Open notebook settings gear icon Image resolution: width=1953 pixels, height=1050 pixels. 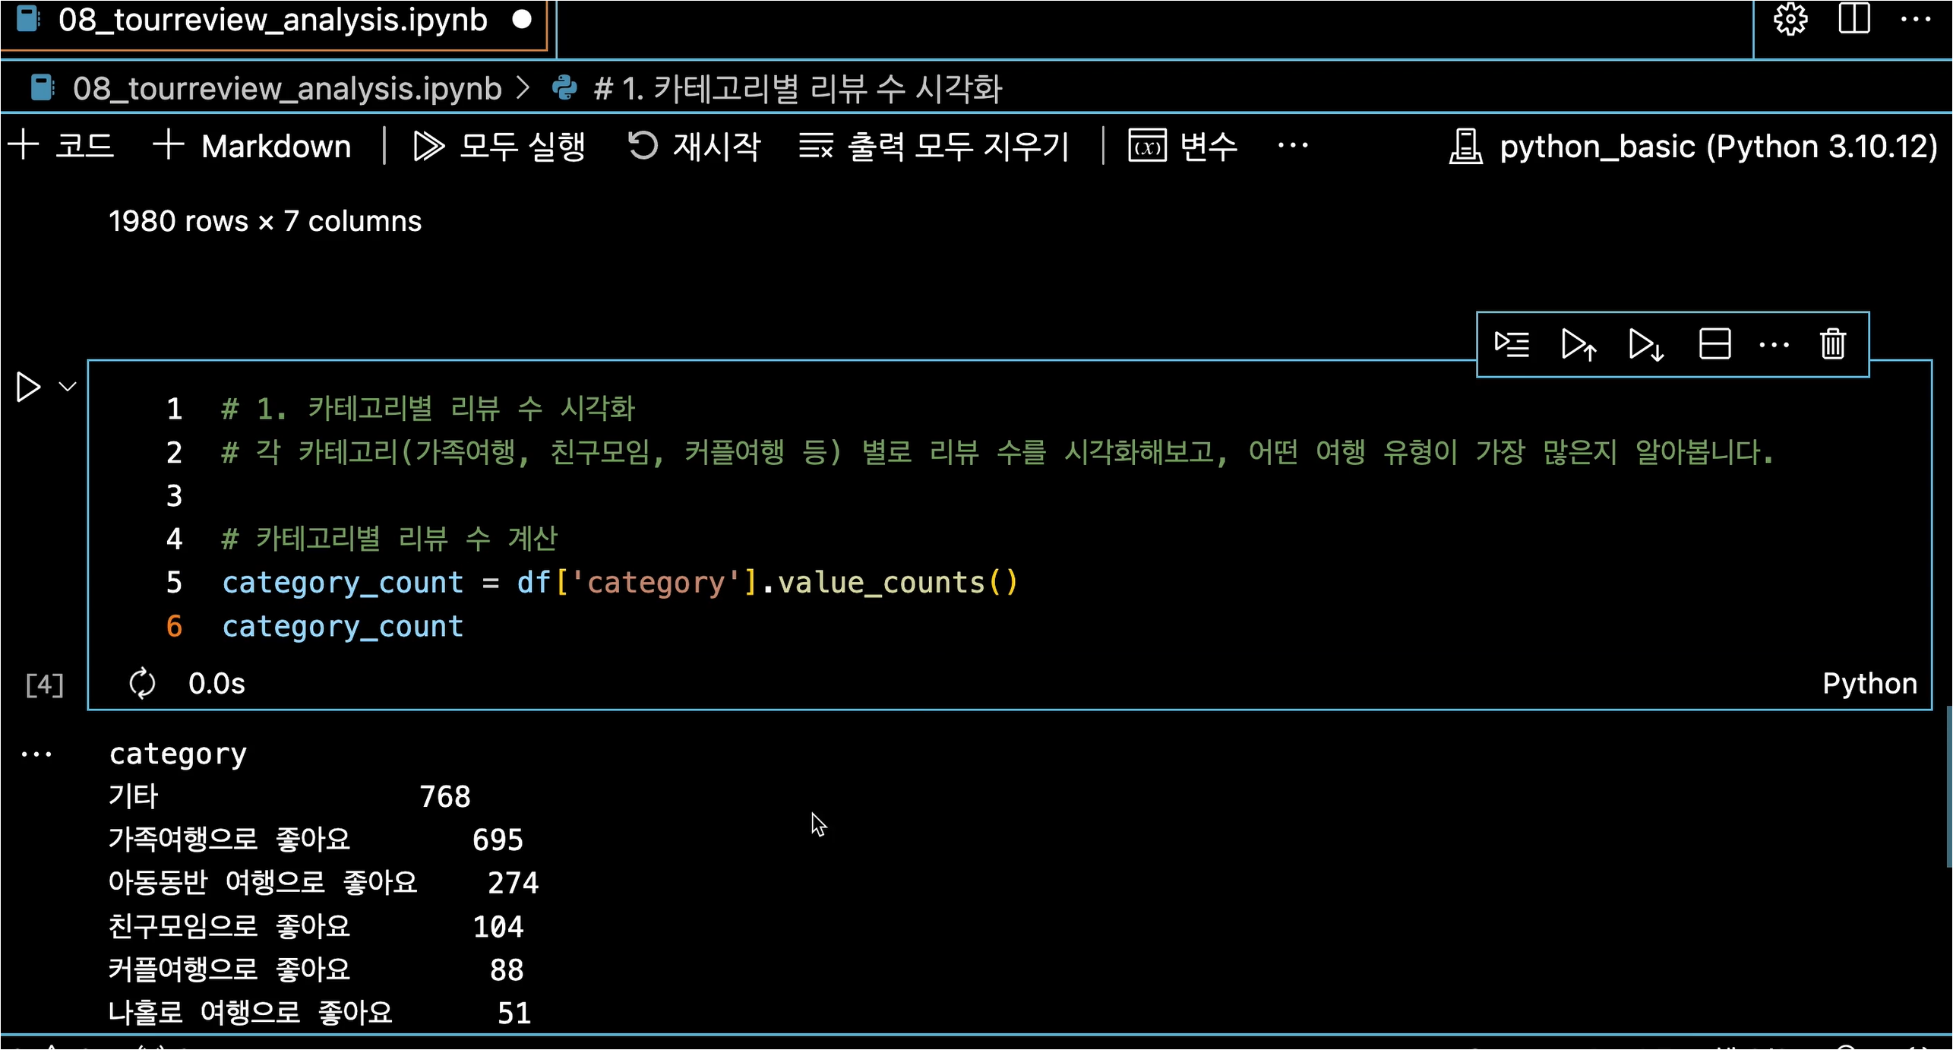pos(1790,19)
